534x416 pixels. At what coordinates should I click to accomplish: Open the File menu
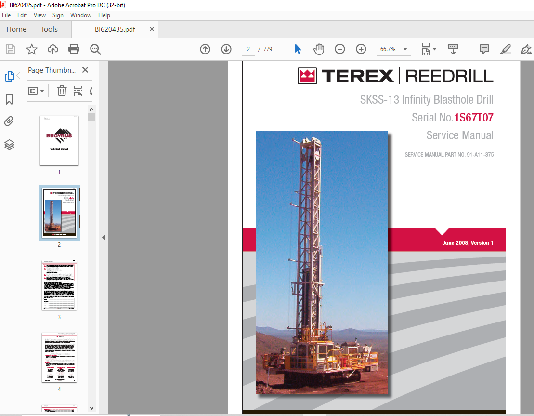tap(6, 15)
